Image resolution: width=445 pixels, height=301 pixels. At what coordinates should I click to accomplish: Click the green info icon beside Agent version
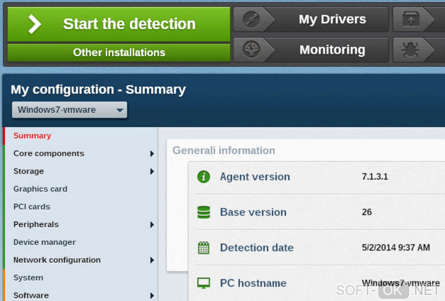pos(204,177)
